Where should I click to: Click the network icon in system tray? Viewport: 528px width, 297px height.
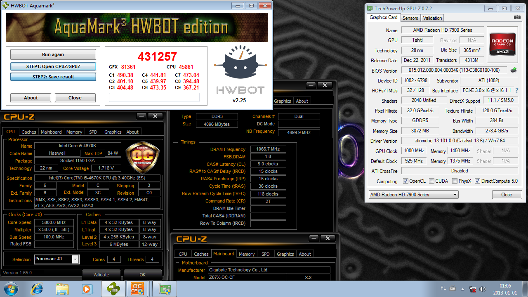tap(473, 289)
